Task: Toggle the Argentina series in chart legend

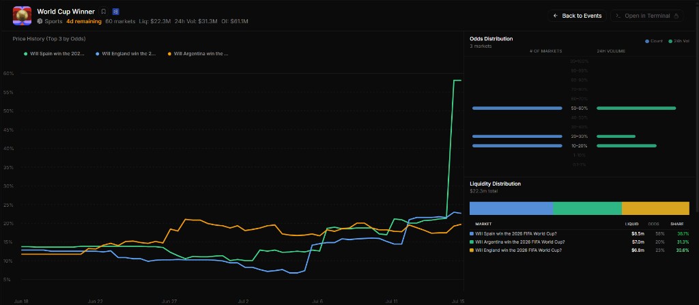Action: (x=198, y=53)
